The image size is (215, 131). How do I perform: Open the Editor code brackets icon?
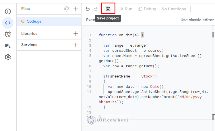coord(8,23)
